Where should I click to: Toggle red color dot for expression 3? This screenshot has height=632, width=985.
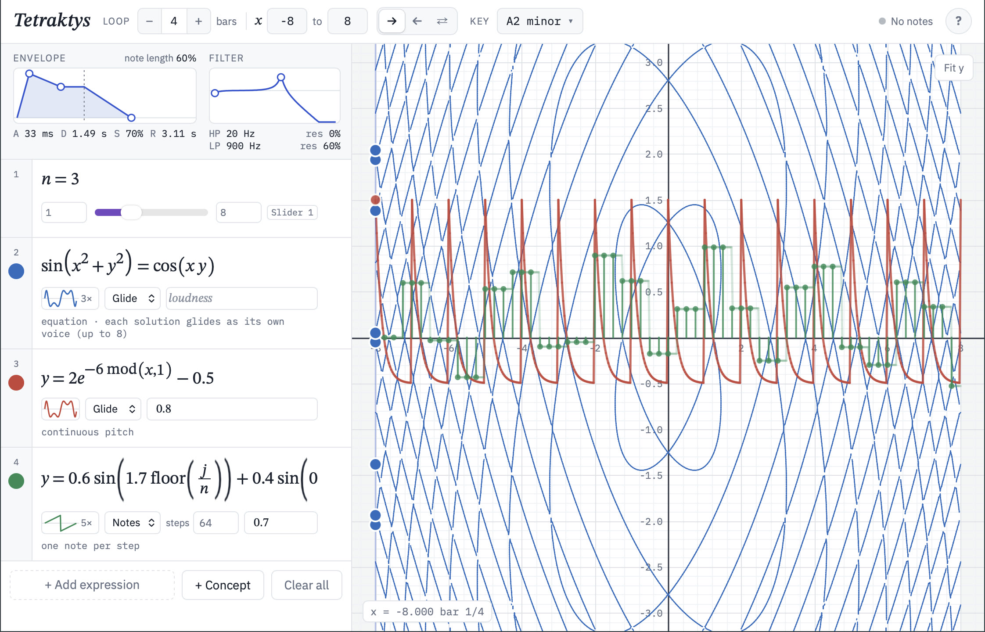[x=16, y=383]
